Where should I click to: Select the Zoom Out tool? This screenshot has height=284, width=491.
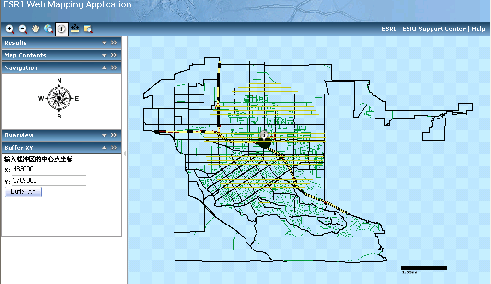click(x=23, y=29)
